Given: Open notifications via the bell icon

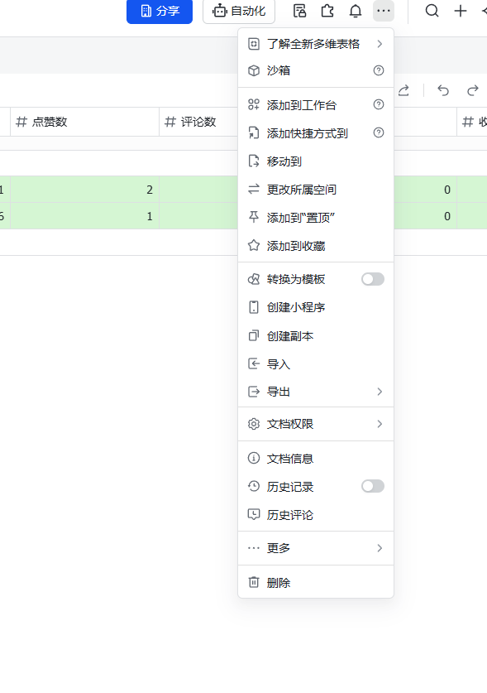Looking at the screenshot, I should tap(356, 12).
